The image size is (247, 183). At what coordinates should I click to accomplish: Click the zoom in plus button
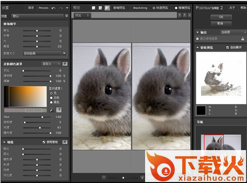tap(142, 178)
